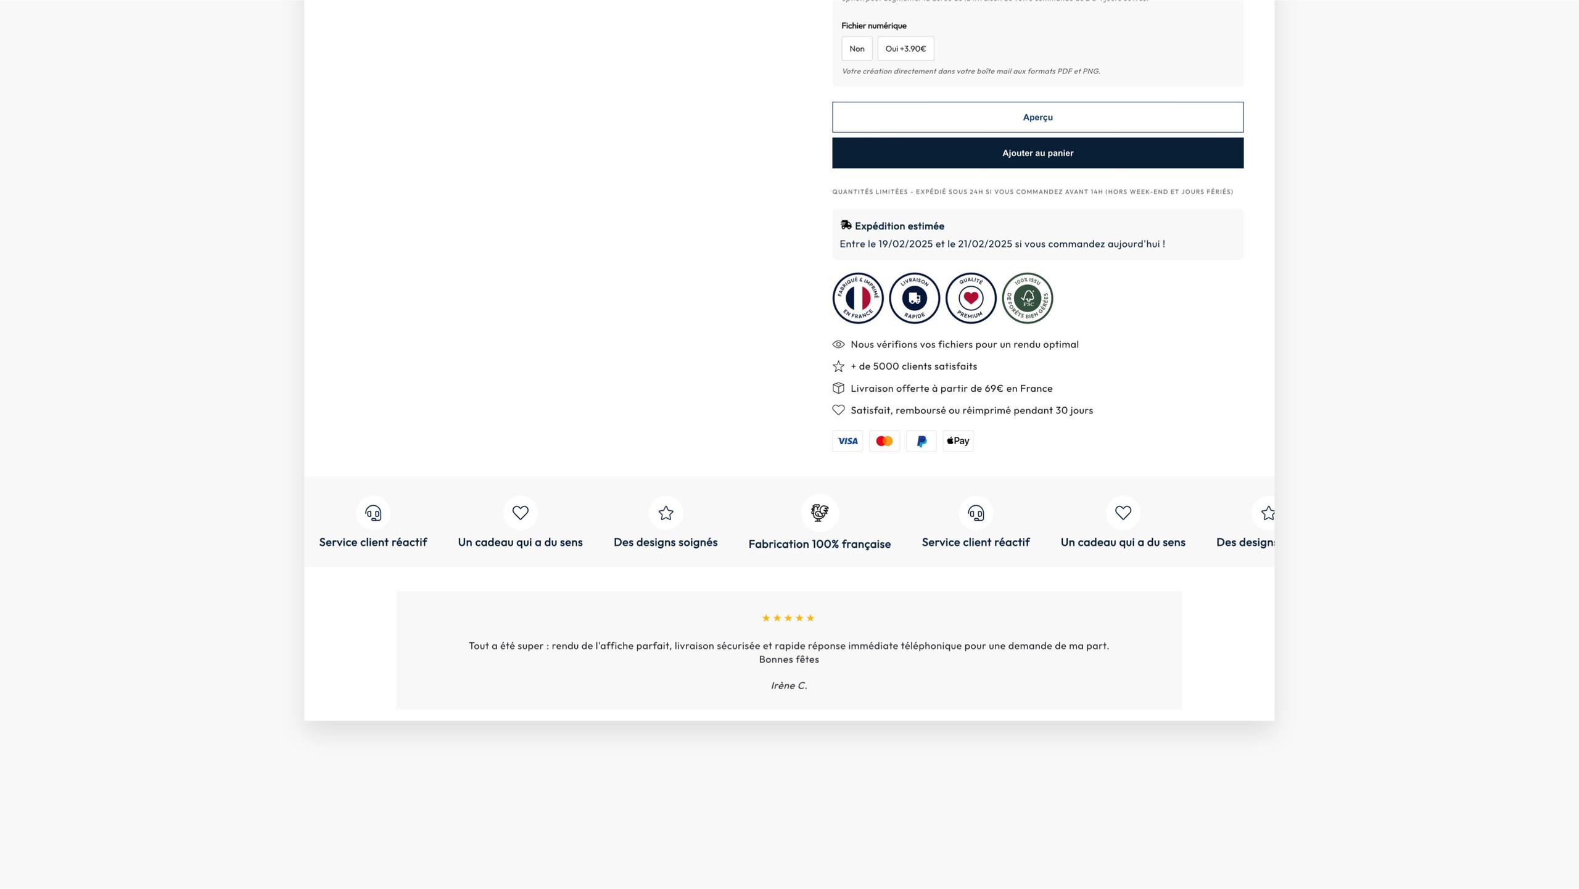The image size is (1579, 889).
Task: Click the five-star rating in review
Action: [x=788, y=618]
